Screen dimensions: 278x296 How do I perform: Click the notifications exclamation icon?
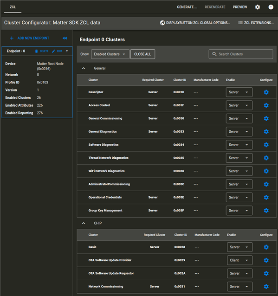point(271,7)
